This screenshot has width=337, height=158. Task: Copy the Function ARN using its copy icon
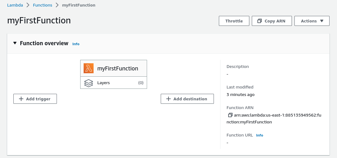[x=230, y=115]
